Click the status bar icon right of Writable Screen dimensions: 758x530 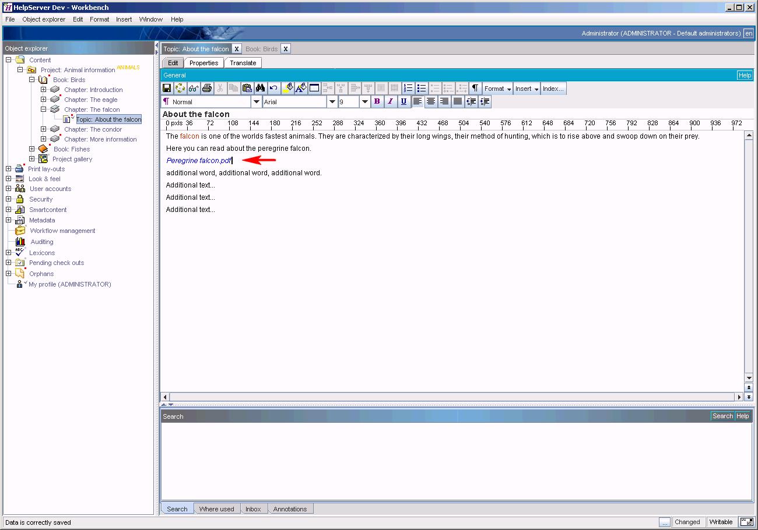(x=746, y=522)
